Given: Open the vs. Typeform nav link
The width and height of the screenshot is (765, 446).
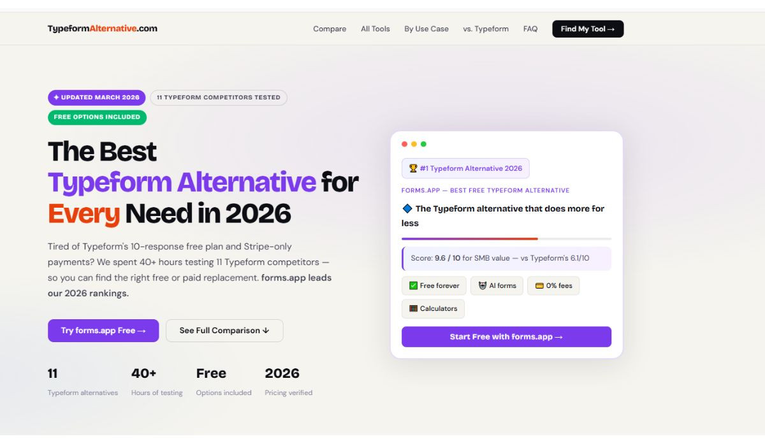Looking at the screenshot, I should 486,29.
